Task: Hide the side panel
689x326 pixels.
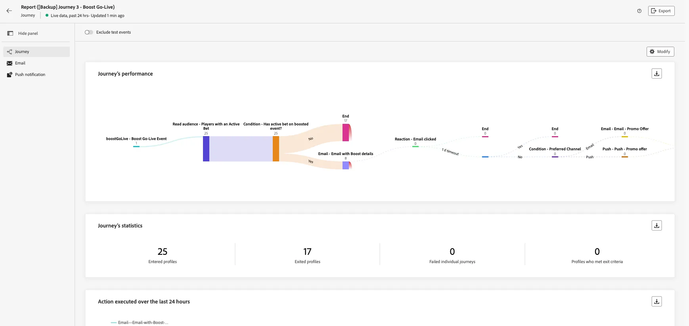Action: click(23, 33)
